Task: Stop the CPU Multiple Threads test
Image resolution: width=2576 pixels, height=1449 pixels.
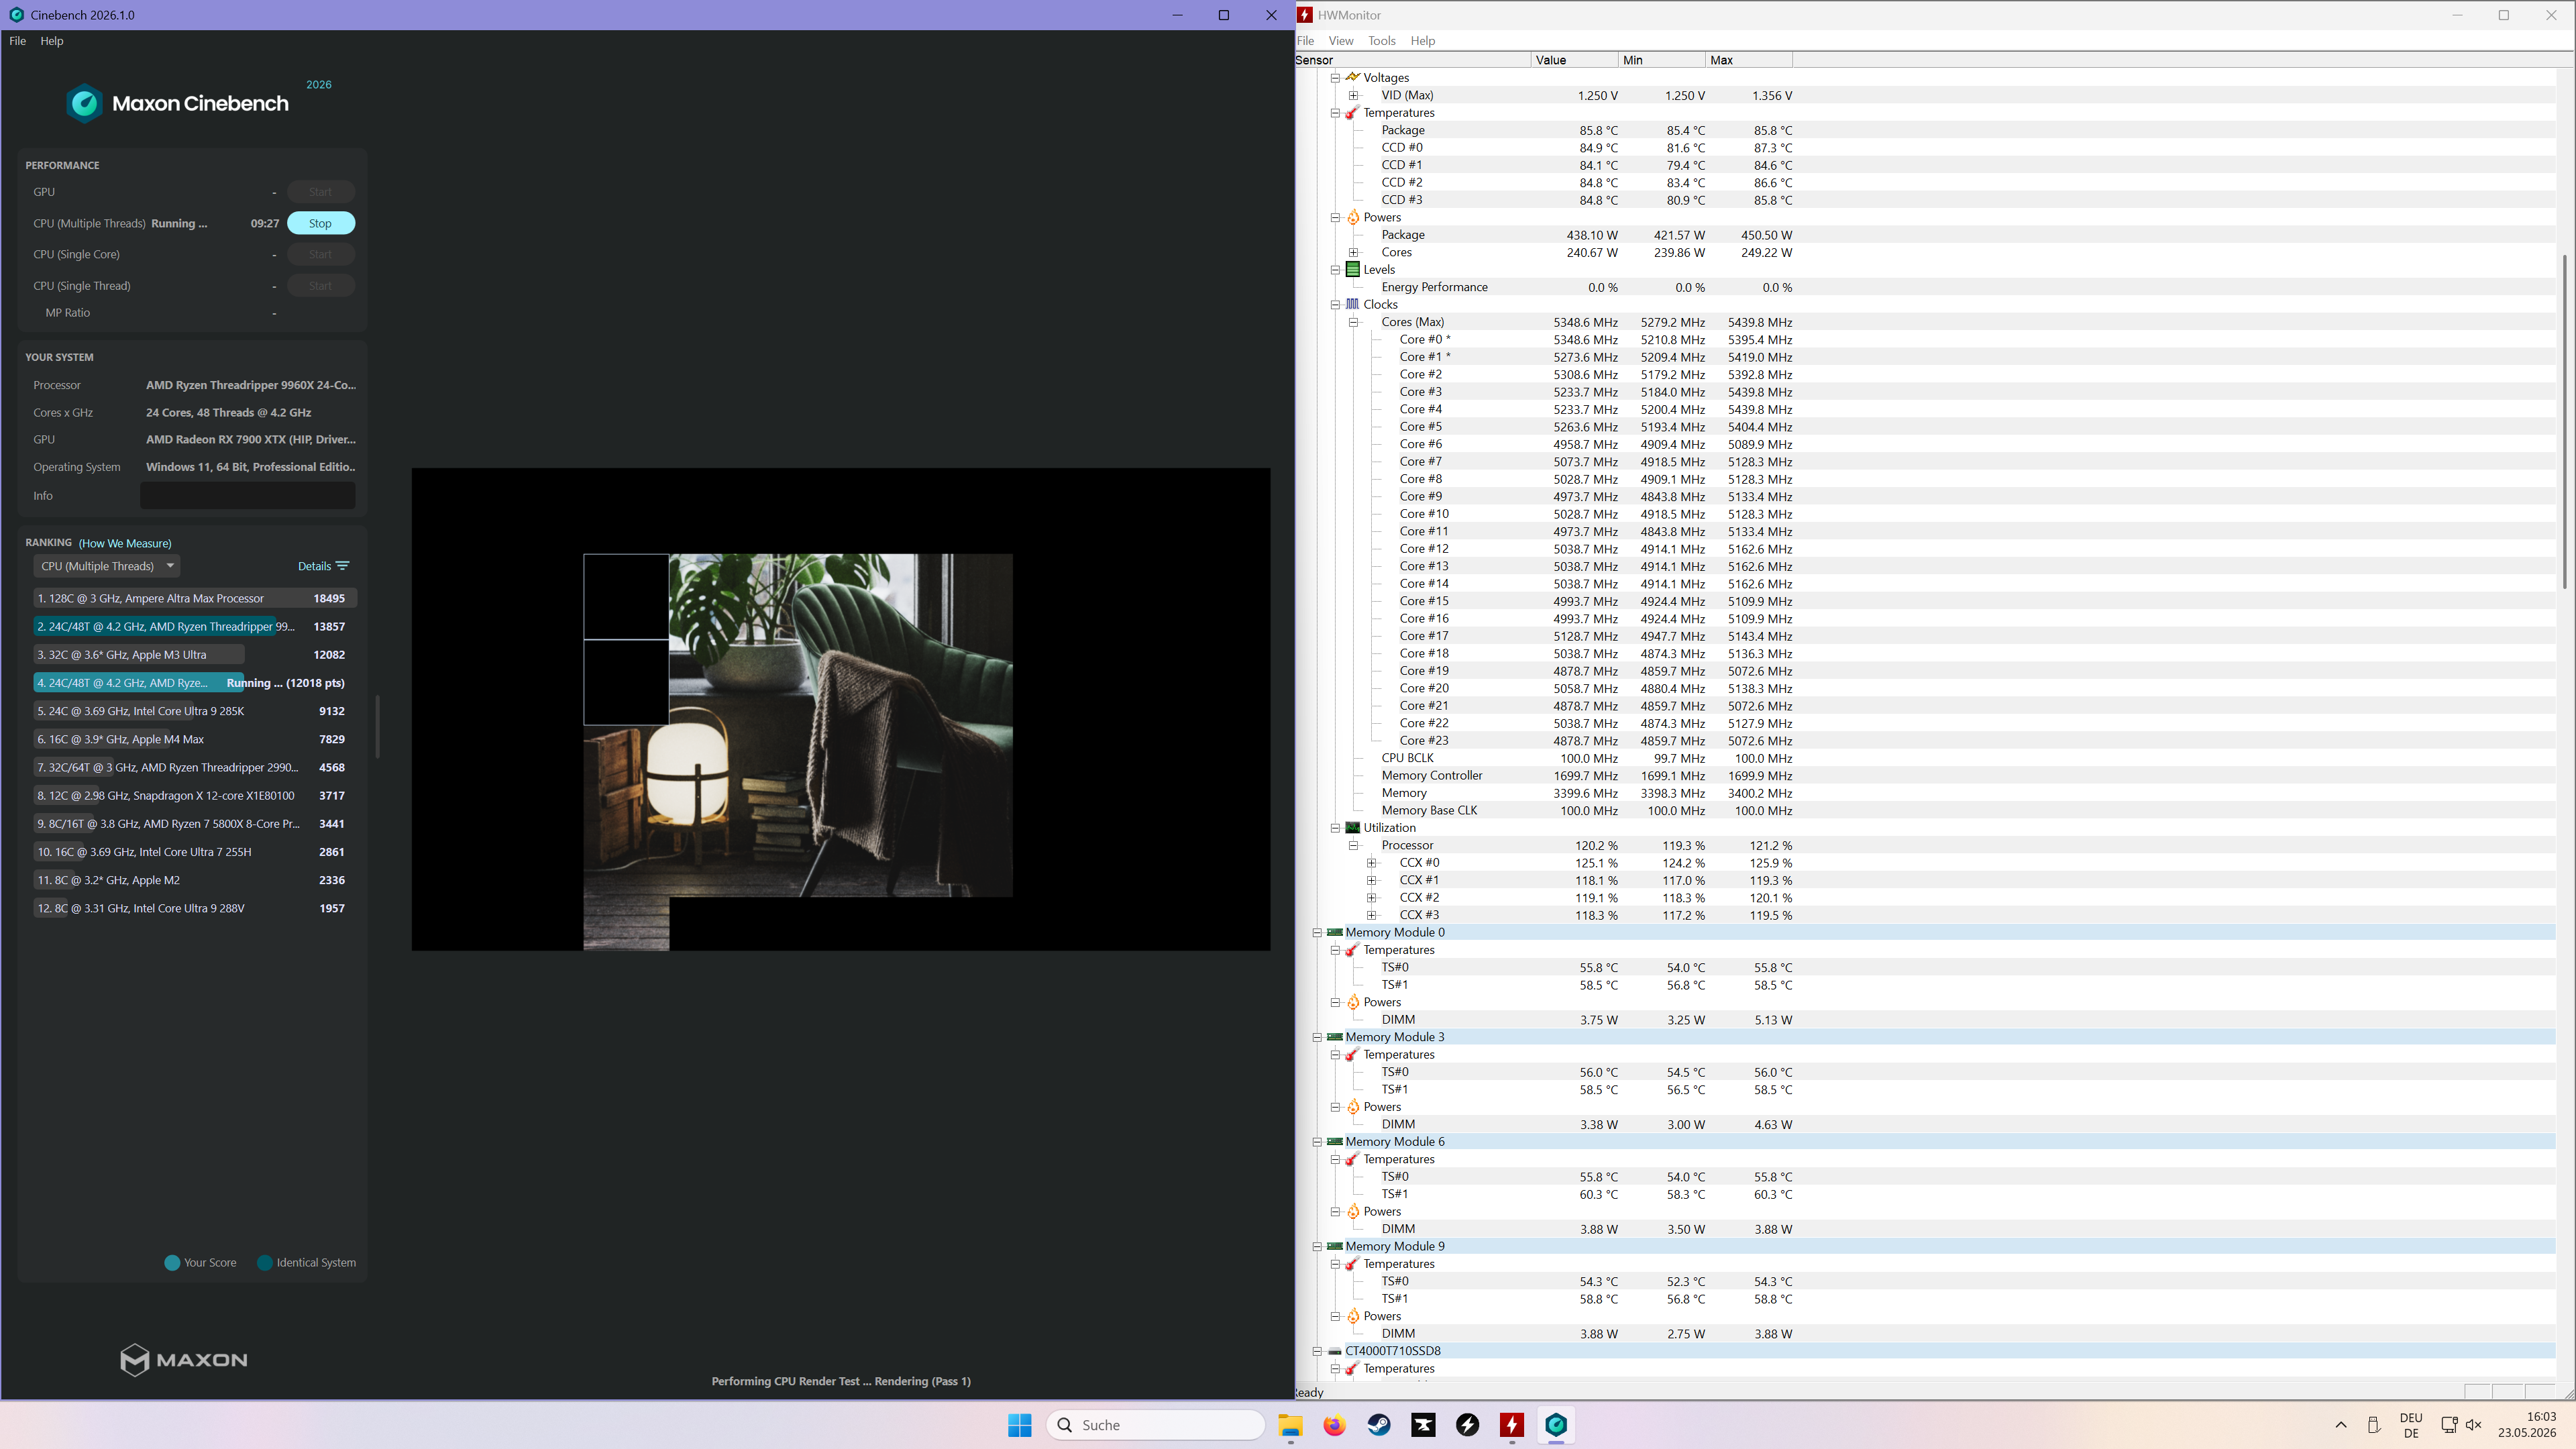Action: tap(320, 223)
